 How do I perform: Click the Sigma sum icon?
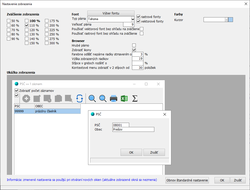click(135, 98)
